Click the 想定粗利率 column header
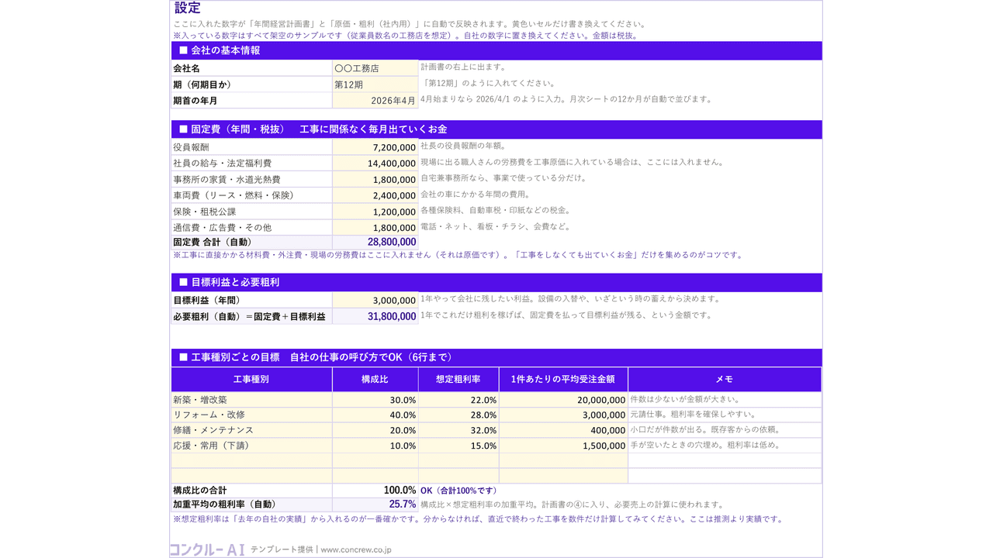 click(458, 380)
